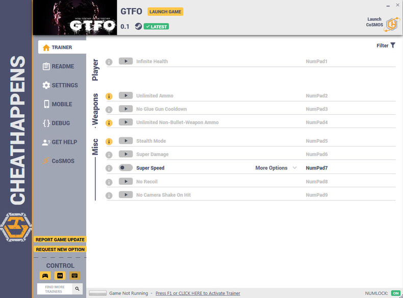Screen dimensions: 403x298
Task: Click the NumPad2 hotkey label
Action: (317, 96)
